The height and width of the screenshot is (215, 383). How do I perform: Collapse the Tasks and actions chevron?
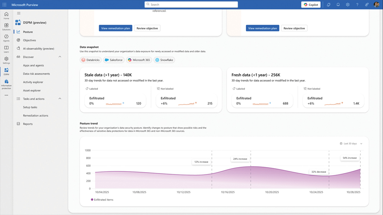(x=60, y=98)
